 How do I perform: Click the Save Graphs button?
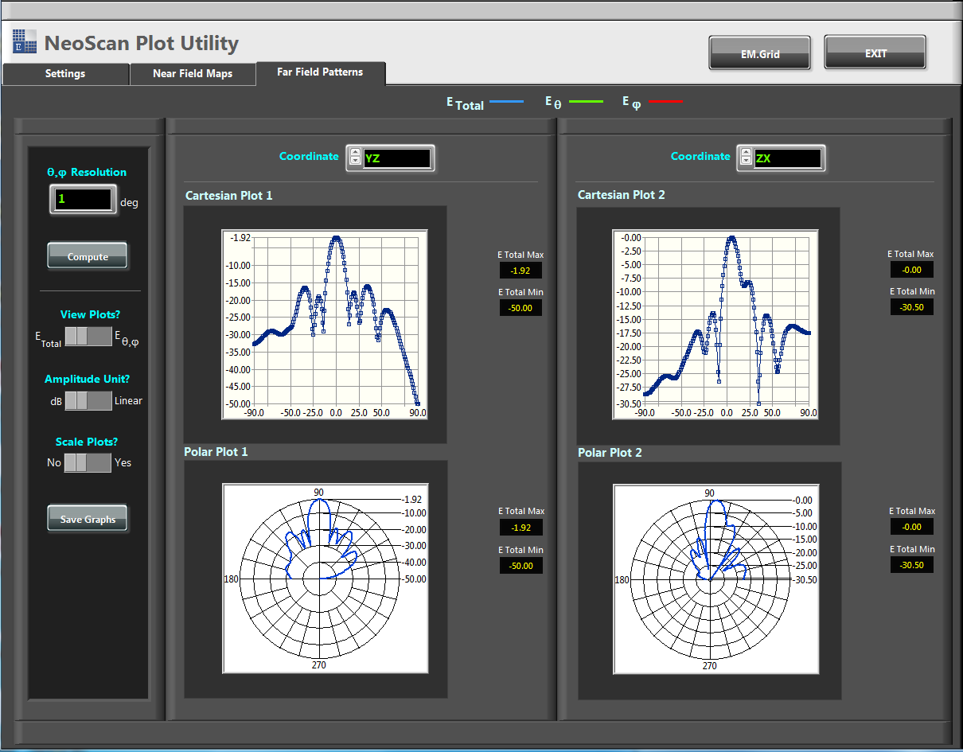click(88, 519)
